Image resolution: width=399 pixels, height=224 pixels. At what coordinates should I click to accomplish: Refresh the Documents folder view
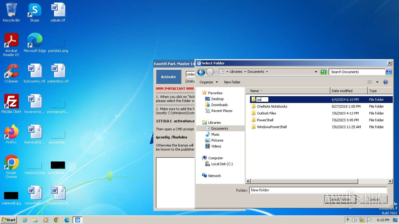324,72
